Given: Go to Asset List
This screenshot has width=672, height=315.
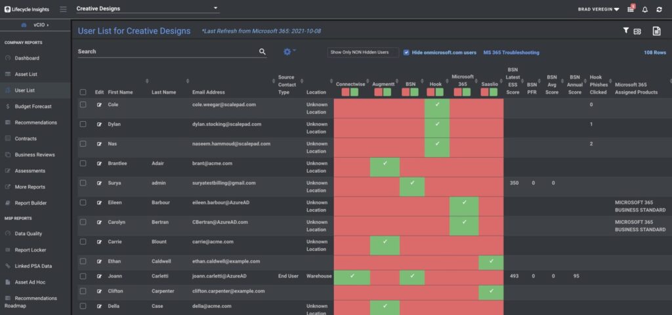Looking at the screenshot, I should (26, 75).
